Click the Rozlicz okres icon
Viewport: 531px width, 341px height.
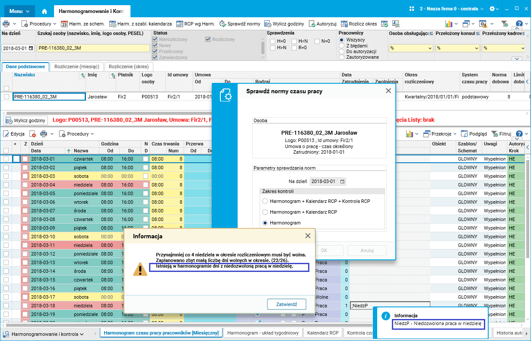pyautogui.click(x=344, y=24)
